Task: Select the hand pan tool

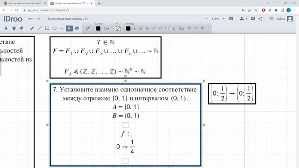Action: (14, 28)
